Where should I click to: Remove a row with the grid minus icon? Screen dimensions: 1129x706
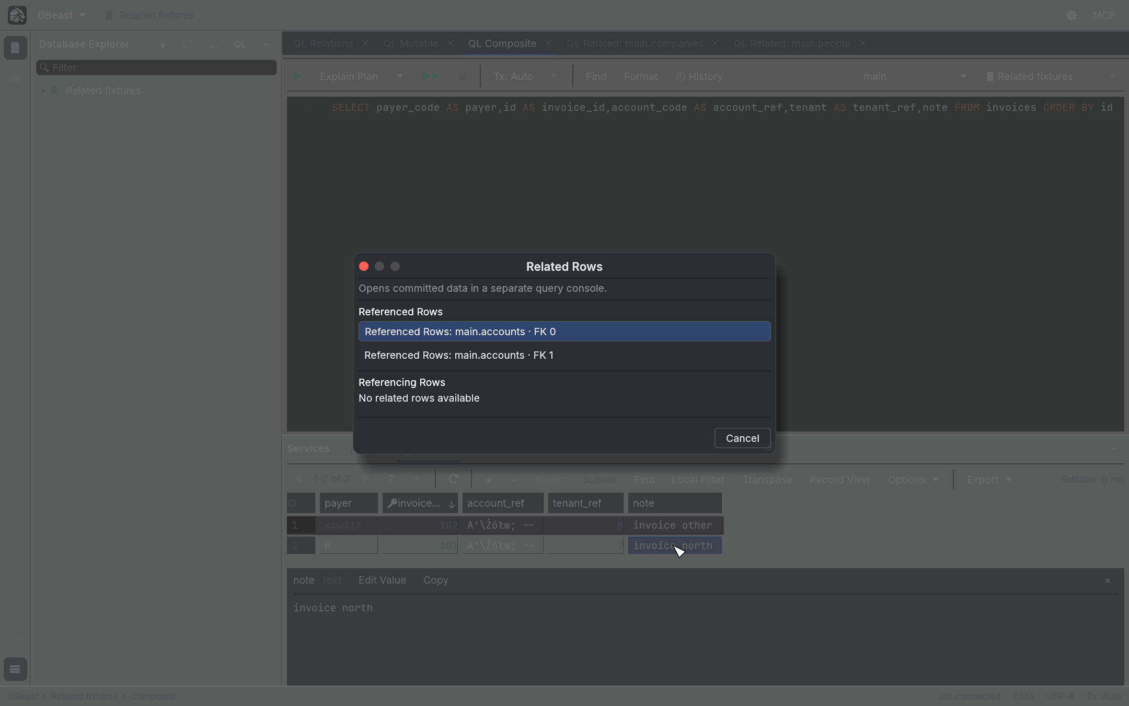coord(513,480)
